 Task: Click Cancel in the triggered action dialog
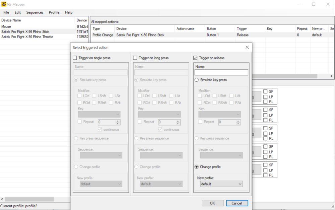237,203
